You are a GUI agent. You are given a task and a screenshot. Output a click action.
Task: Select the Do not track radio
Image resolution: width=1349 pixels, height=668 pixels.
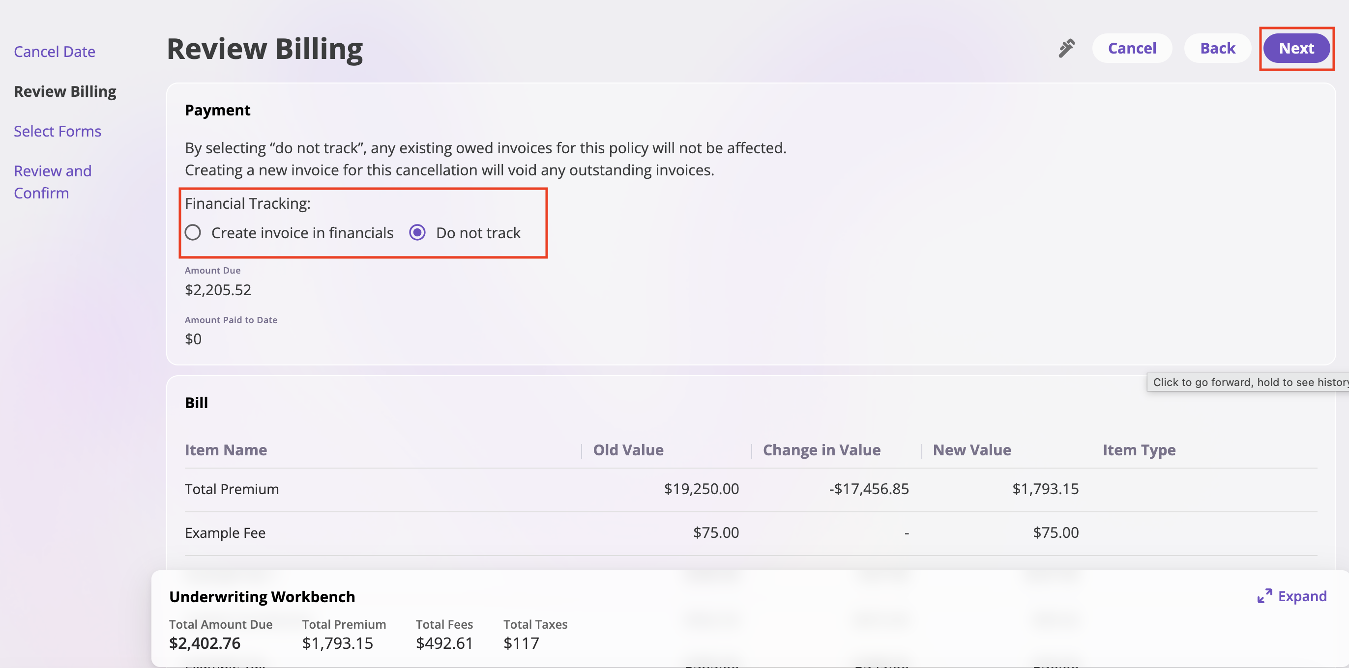point(417,232)
